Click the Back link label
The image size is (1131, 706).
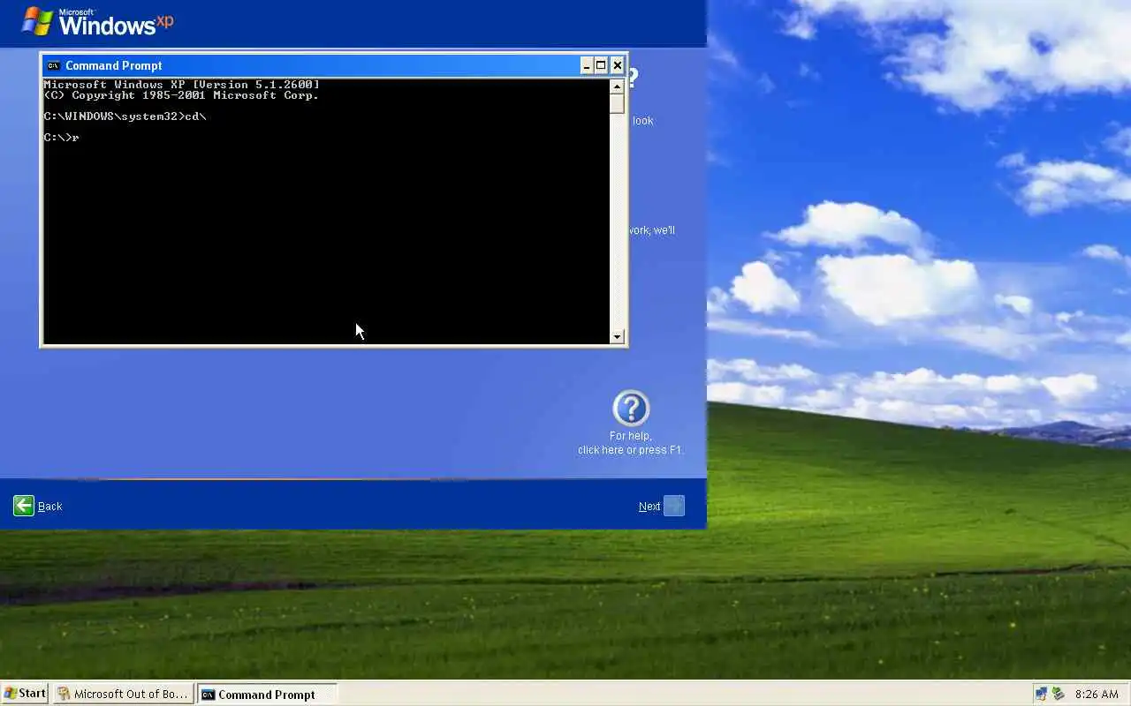coord(49,507)
